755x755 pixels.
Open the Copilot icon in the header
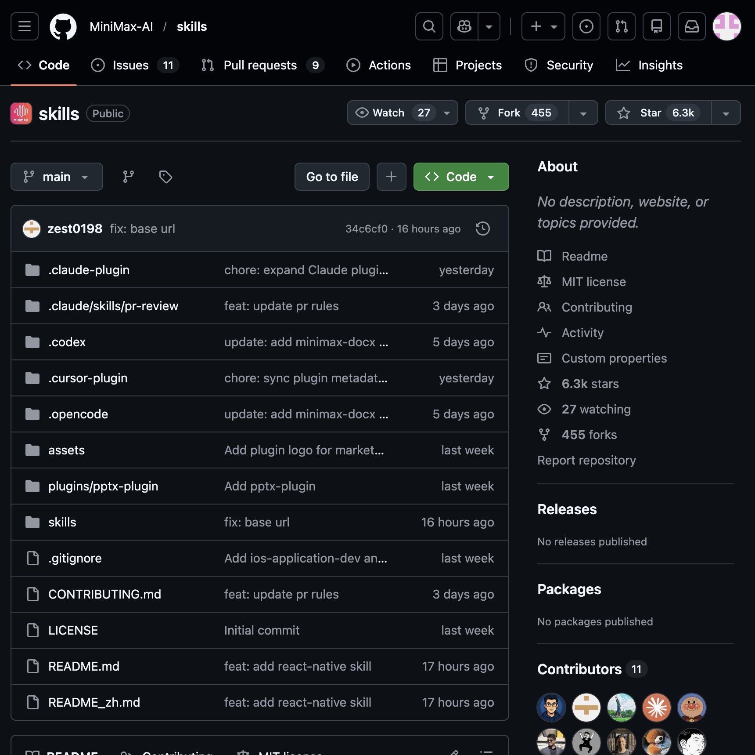464,26
